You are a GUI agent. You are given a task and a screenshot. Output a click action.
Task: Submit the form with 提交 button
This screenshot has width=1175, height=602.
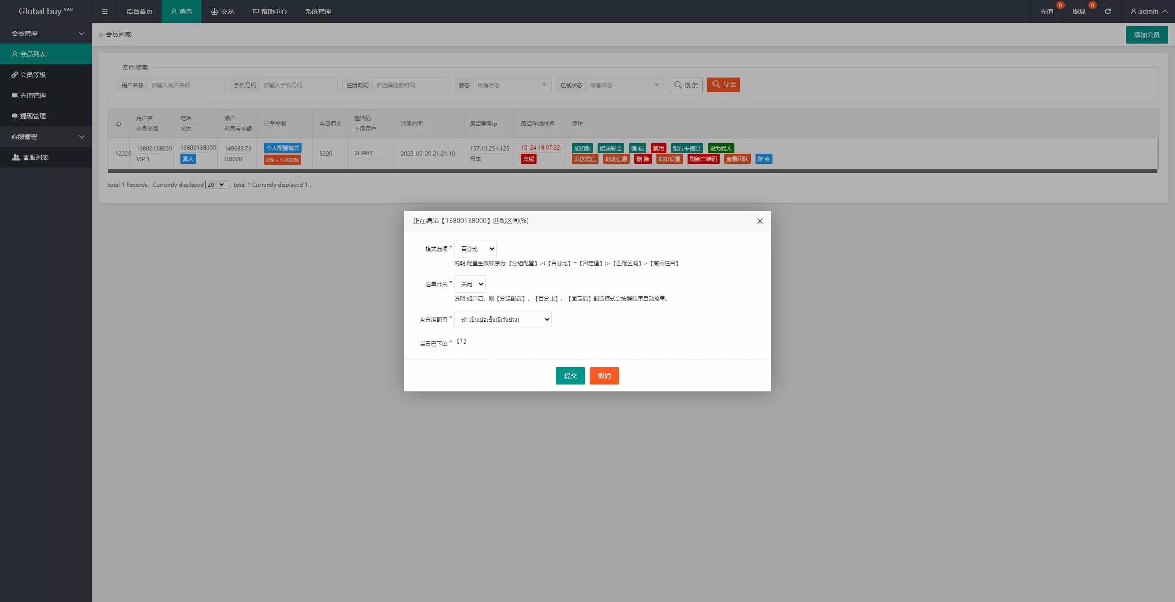tap(570, 376)
